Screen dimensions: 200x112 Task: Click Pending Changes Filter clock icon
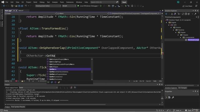pos(179,14)
